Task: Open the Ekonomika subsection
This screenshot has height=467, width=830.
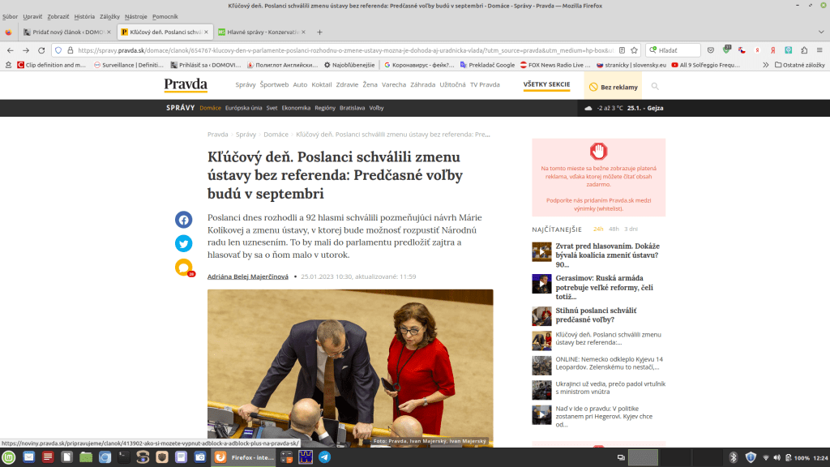Action: click(x=296, y=108)
